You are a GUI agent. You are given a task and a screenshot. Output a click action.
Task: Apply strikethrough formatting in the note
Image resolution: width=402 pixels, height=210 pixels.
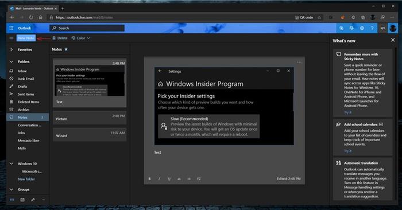(x=179, y=179)
